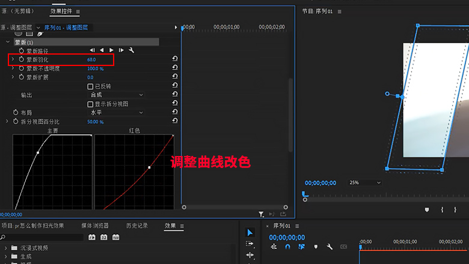Toggle stopwatch animation for 蒙版不透明度
469x264 pixels.
click(21, 68)
